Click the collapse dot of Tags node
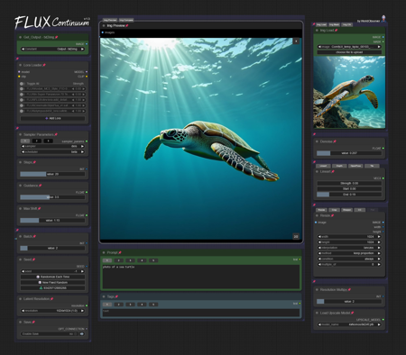The width and height of the screenshot is (406, 355). (x=104, y=296)
